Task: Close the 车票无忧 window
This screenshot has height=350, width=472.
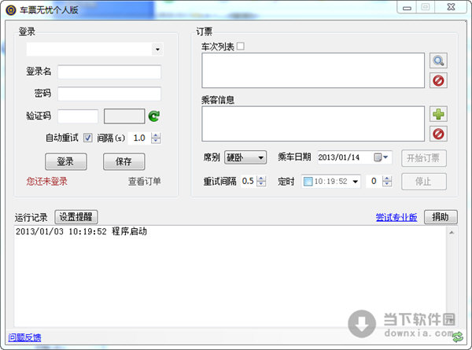Action: 451,7
